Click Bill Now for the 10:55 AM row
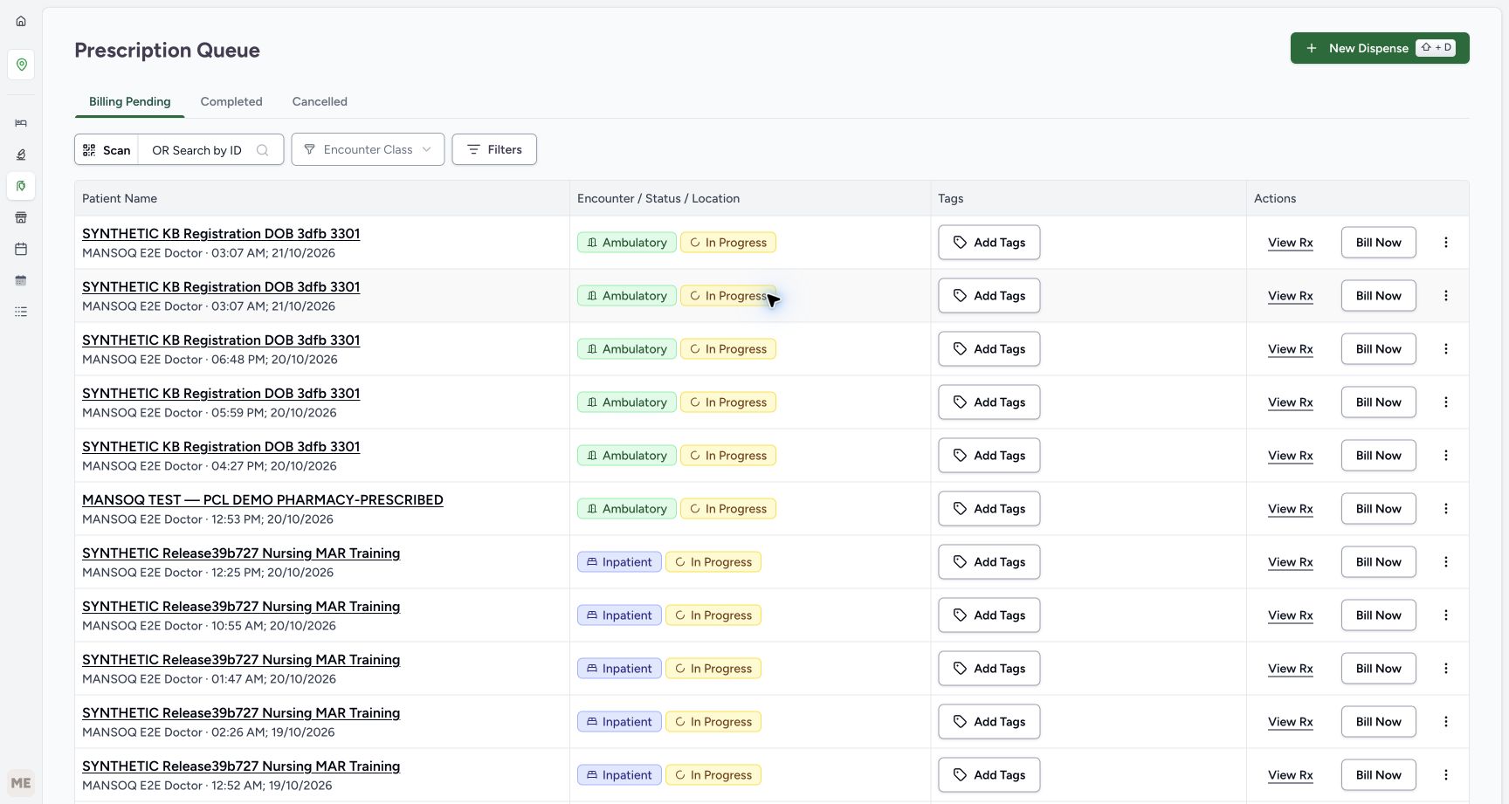This screenshot has height=804, width=1509. pos(1378,615)
